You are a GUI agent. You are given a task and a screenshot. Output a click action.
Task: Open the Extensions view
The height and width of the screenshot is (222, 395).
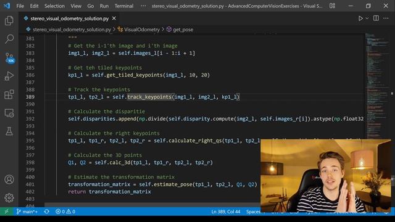[x=9, y=94]
